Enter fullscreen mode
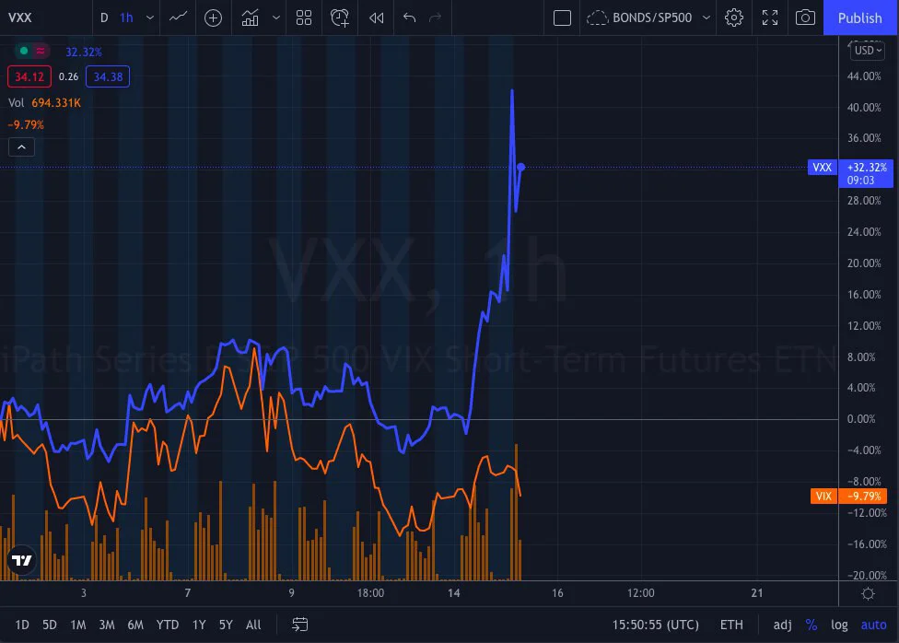This screenshot has height=643, width=899. pos(770,18)
